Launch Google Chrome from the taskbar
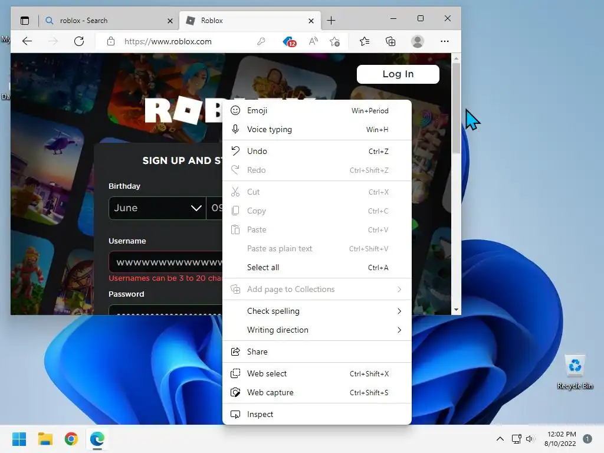Image resolution: width=604 pixels, height=453 pixels. [71, 439]
